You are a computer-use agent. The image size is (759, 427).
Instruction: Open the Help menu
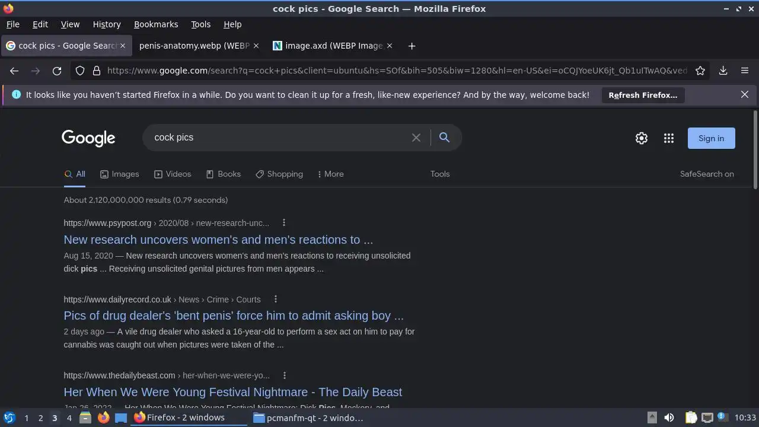232,24
